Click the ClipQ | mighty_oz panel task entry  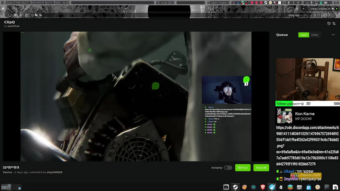coord(218,3)
